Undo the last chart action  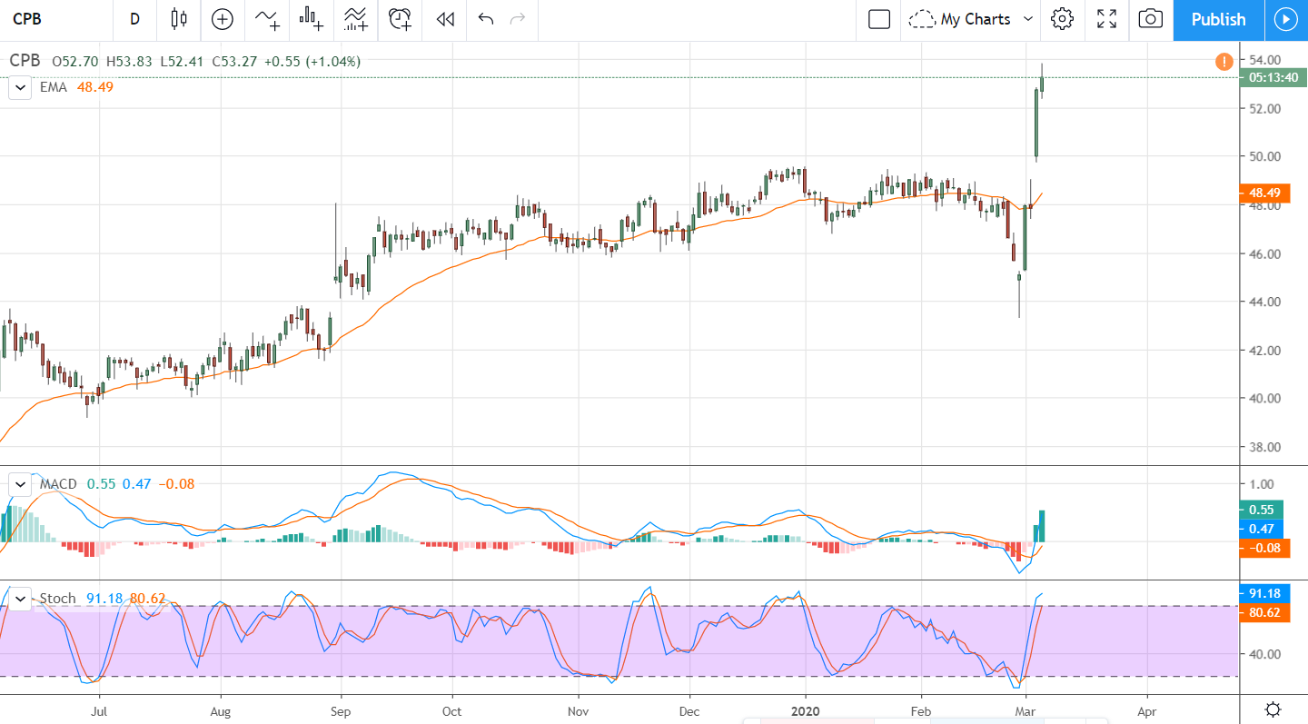pos(486,19)
